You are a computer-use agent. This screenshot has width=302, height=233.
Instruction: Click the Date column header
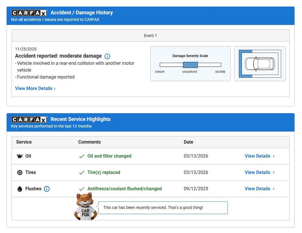tap(188, 142)
